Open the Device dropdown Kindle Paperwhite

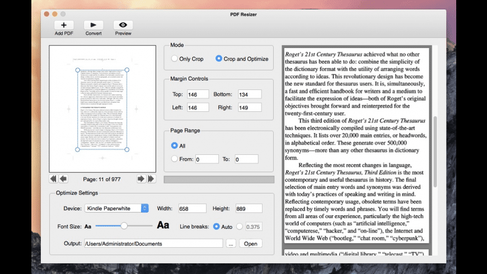tap(116, 208)
